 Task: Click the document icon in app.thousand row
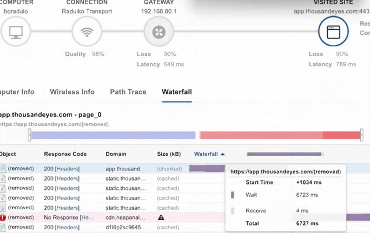tap(3, 169)
